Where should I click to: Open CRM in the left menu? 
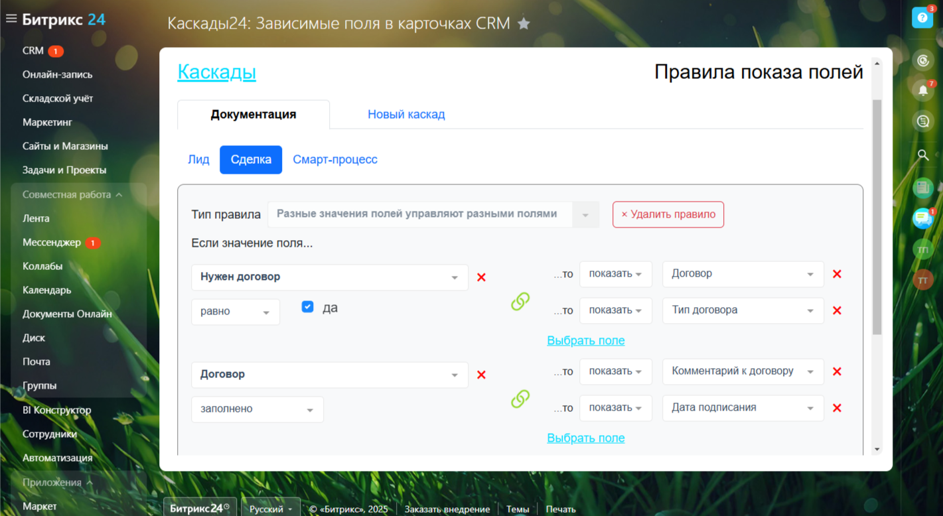33,51
